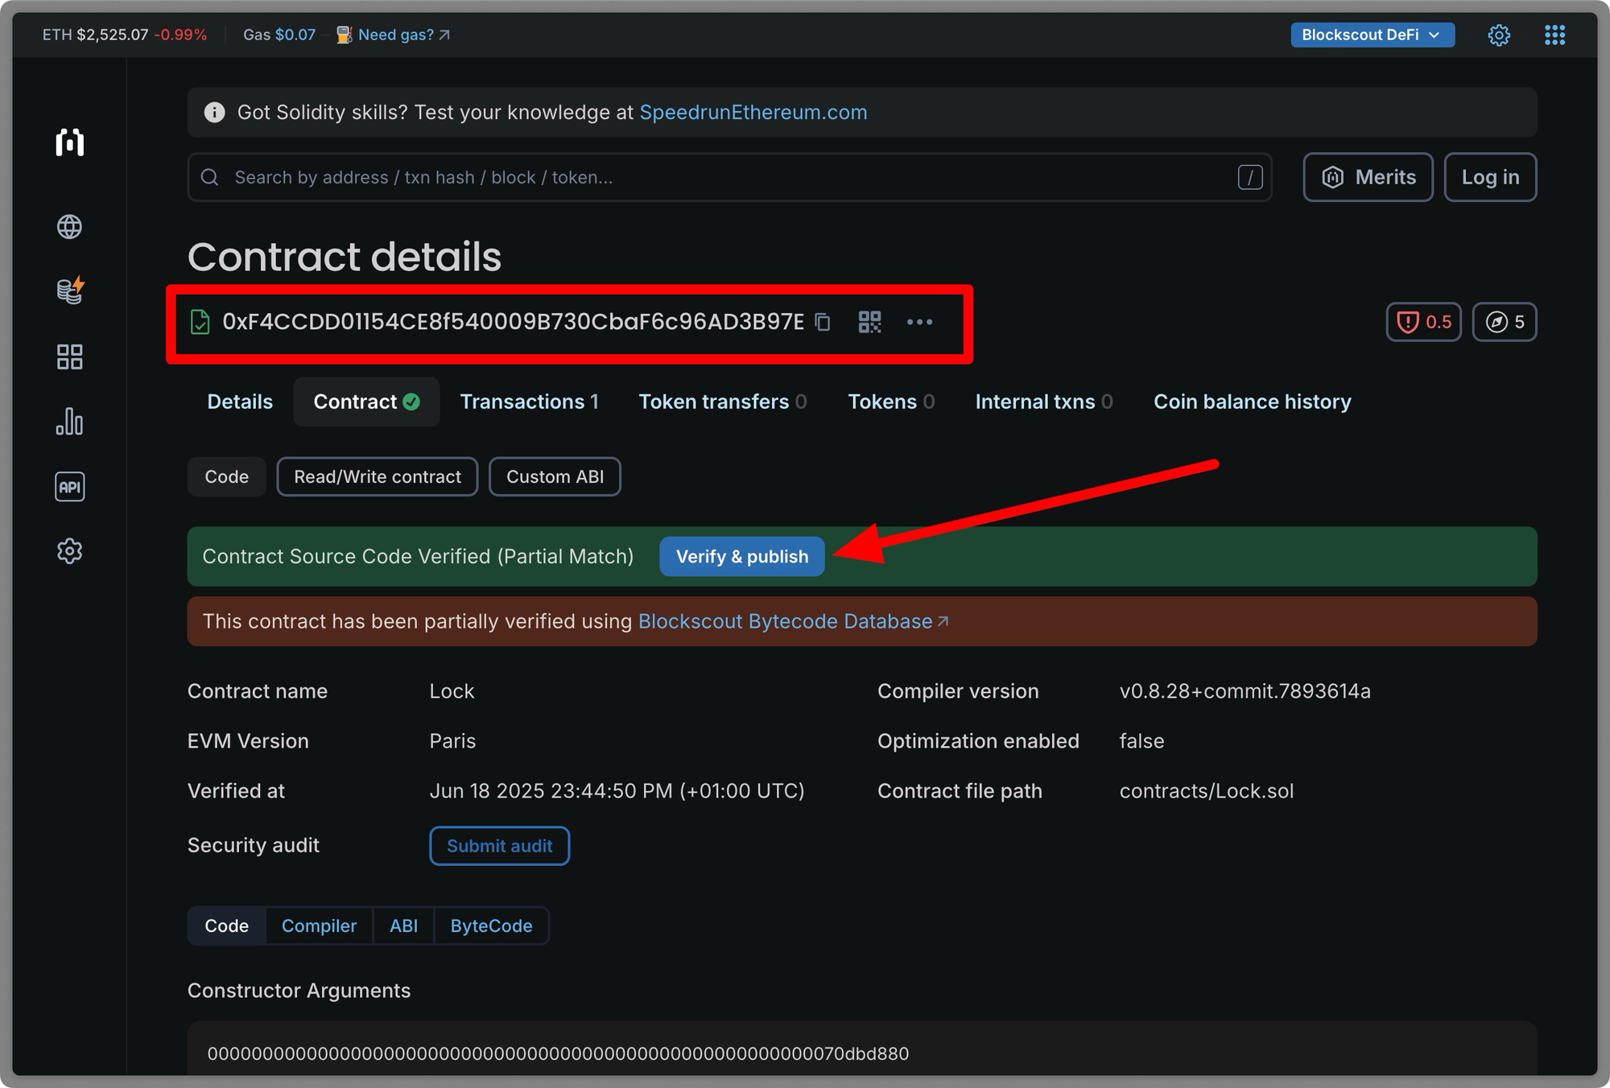Click the red security shield 0.5 badge
This screenshot has width=1610, height=1088.
(x=1423, y=322)
